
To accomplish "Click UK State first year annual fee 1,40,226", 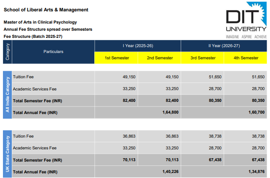I will (170, 172).
